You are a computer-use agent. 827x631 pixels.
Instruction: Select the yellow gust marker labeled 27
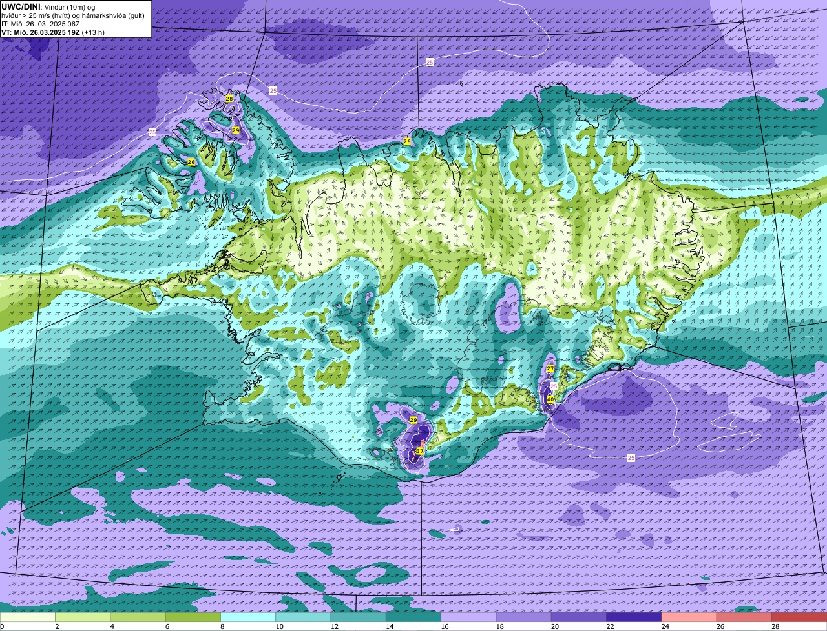point(550,368)
